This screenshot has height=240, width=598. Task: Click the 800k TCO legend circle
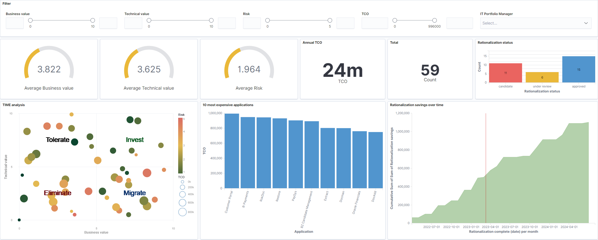pos(182,212)
